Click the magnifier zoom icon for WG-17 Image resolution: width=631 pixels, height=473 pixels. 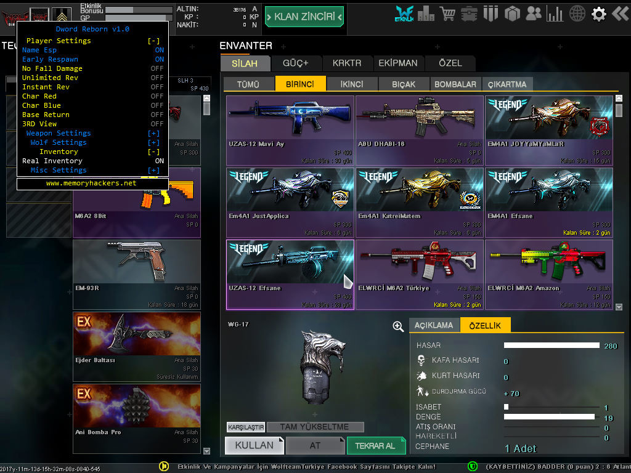click(x=398, y=326)
